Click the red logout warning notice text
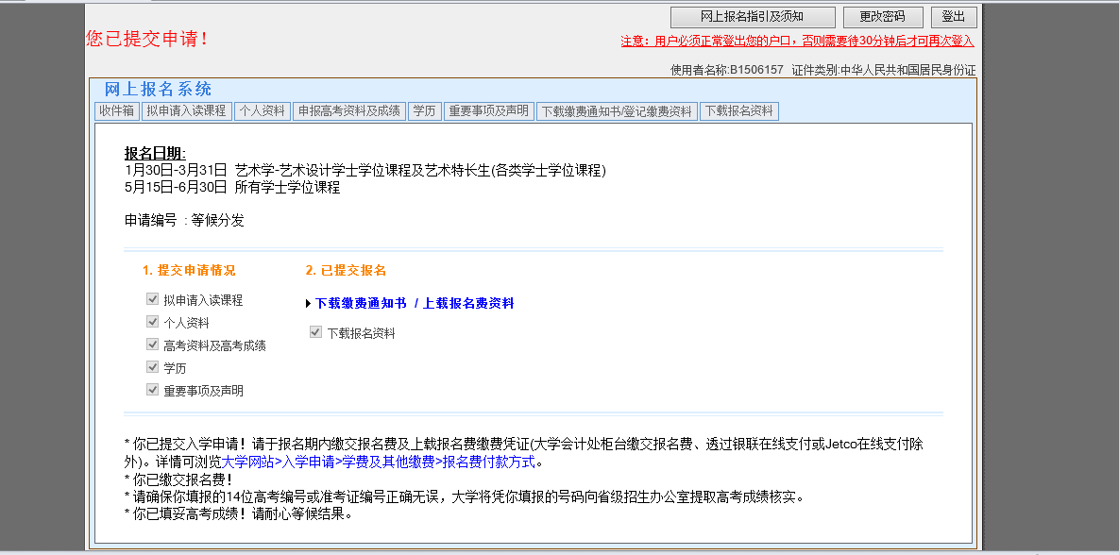This screenshot has height=555, width=1119. (797, 42)
